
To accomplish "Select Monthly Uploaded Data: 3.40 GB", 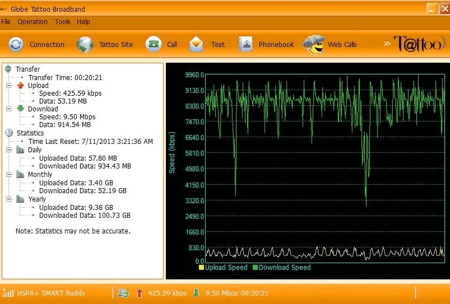I will (76, 183).
